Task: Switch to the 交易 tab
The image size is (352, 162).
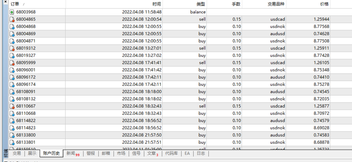Action: click(x=17, y=154)
